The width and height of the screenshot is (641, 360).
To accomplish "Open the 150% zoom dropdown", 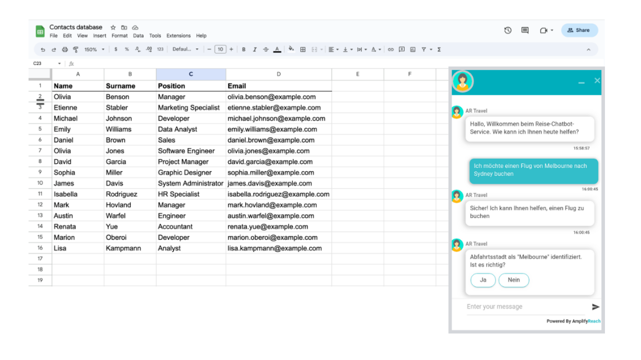I will coord(94,50).
